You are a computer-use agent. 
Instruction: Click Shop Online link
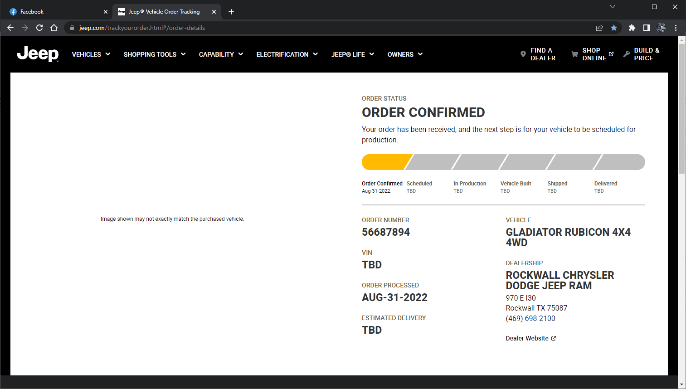point(593,54)
